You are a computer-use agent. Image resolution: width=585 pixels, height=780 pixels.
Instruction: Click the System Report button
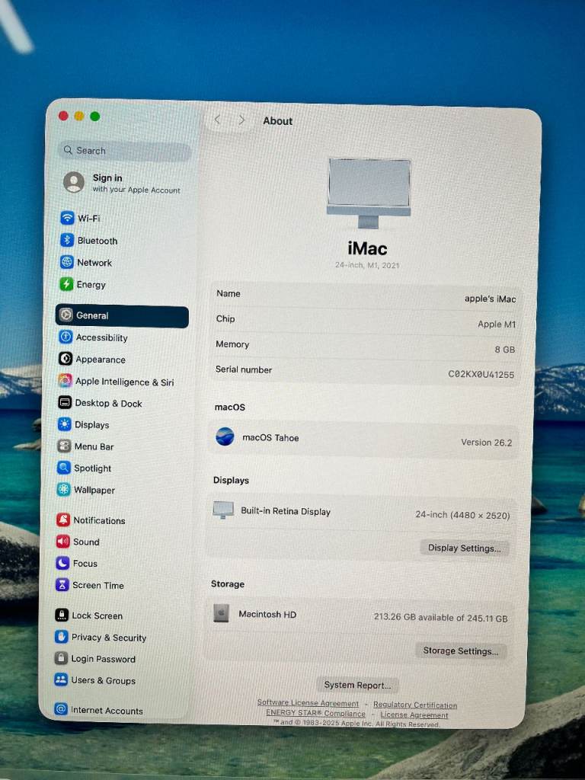(357, 685)
